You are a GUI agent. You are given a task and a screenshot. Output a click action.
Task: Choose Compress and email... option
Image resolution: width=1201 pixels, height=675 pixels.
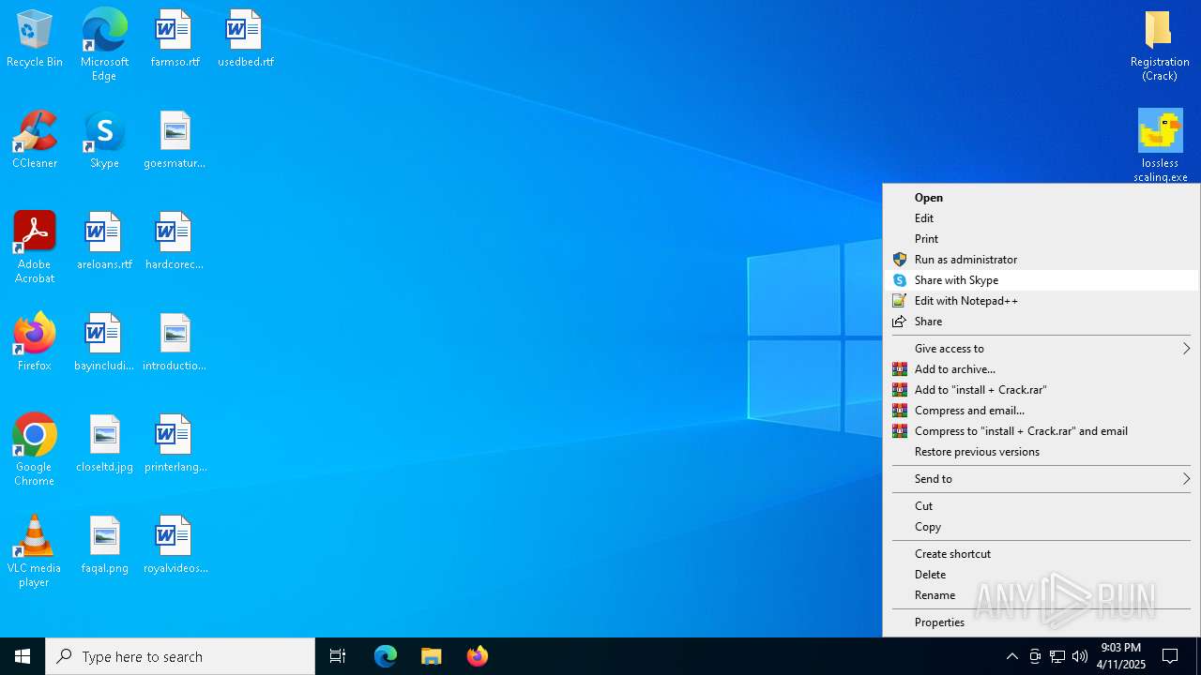click(1041, 411)
